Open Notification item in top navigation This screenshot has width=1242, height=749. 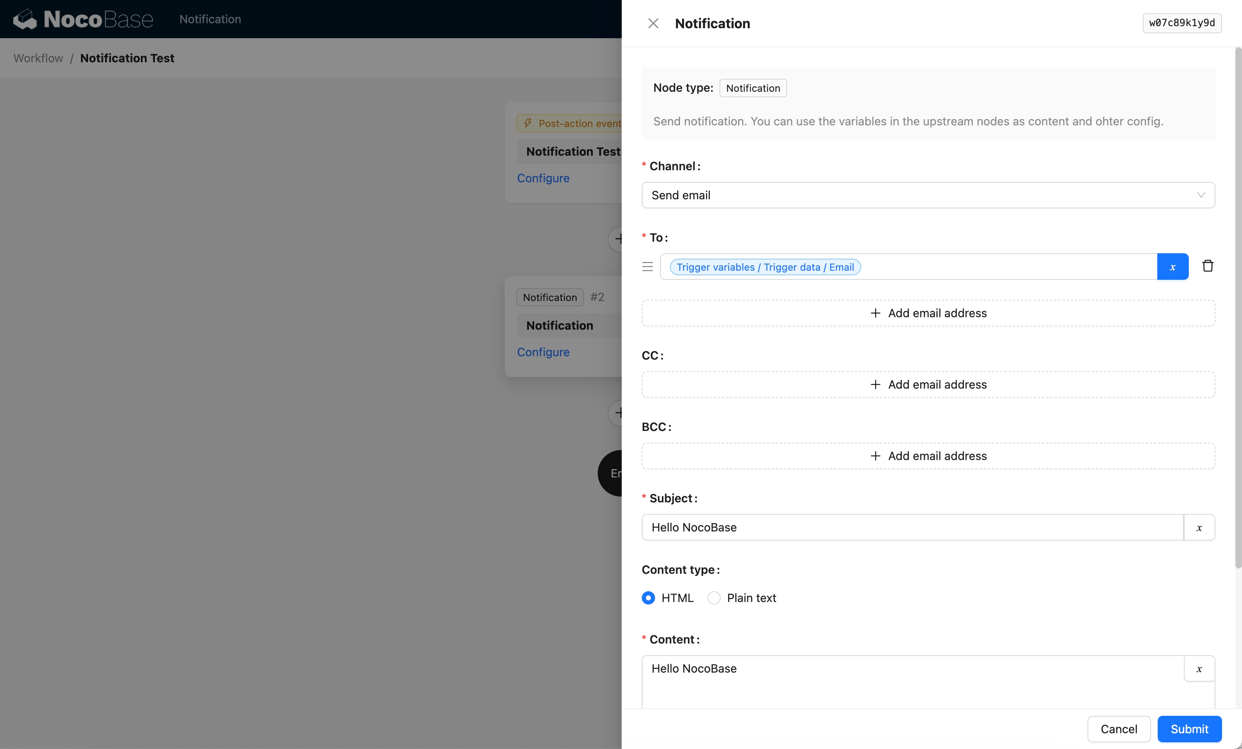pyautogui.click(x=210, y=19)
